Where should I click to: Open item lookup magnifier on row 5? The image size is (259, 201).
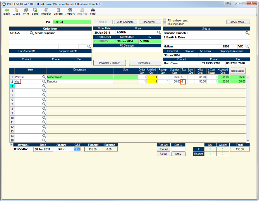coord(44,95)
